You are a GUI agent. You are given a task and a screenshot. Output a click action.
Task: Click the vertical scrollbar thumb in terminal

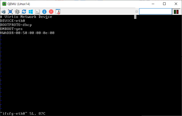point(135,17)
